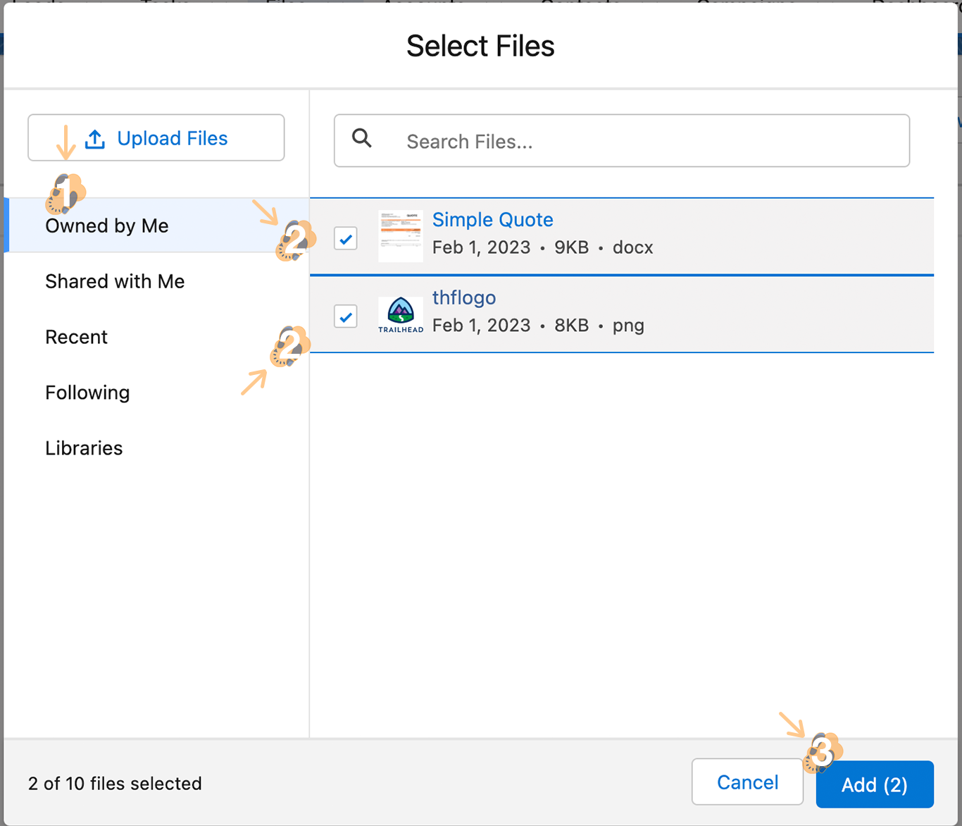
Task: Deselect the thflogo file checkbox
Action: [x=346, y=316]
